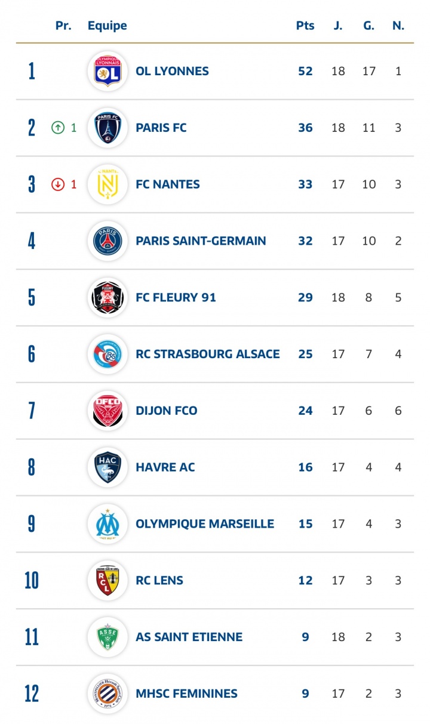430x724 pixels.
Task: Click the Equipe column header
Action: [107, 26]
